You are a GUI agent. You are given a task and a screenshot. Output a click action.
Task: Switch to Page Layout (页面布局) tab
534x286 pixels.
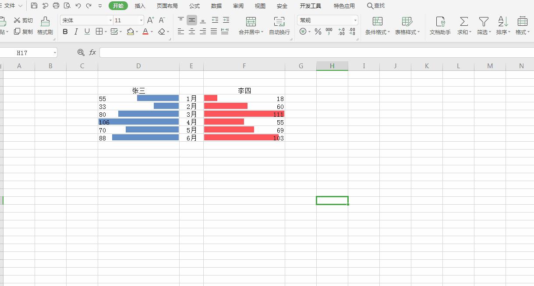tap(167, 6)
